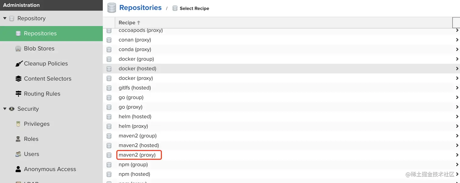Click the chevron arrow on helm (hosted) row

point(457,117)
